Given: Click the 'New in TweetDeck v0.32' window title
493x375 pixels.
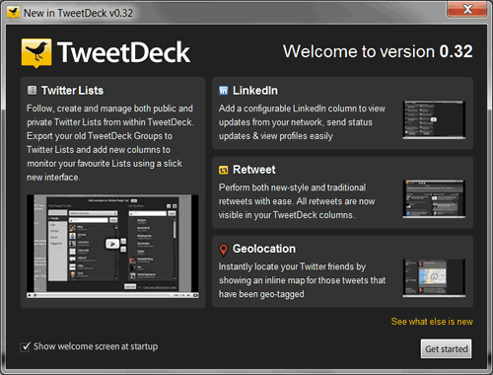Looking at the screenshot, I should point(78,13).
